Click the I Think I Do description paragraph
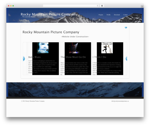The height and width of the screenshot is (126, 150). point(107,69)
